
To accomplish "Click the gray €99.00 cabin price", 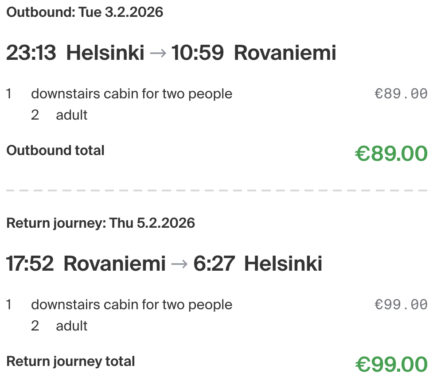I will pyautogui.click(x=401, y=305).
